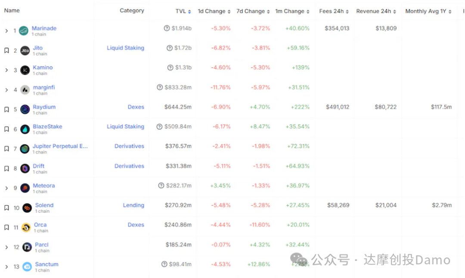Click the Orca protocol logo icon
This screenshot has height=278, width=465.
(26, 228)
